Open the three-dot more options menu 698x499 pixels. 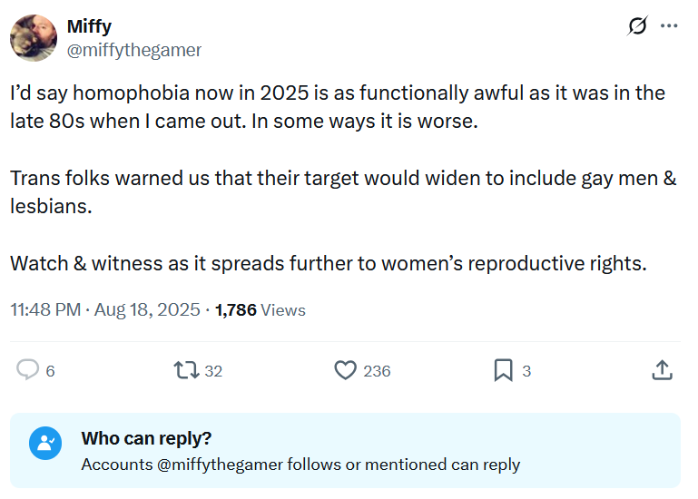669,25
